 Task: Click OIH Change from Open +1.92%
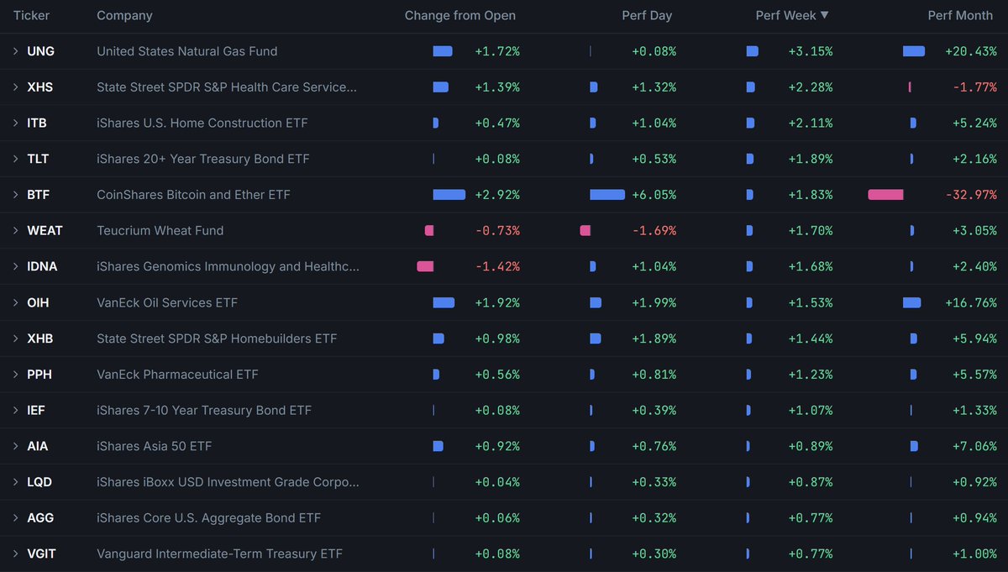pos(497,302)
